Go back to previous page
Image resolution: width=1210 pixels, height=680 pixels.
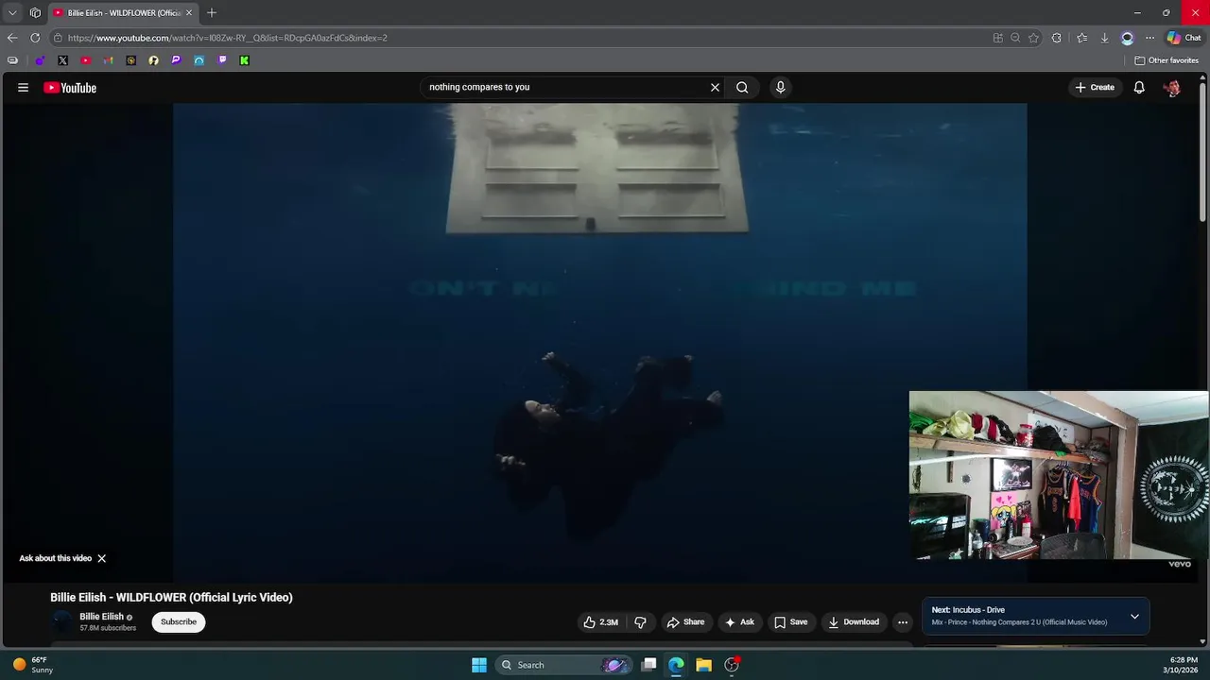click(x=11, y=38)
